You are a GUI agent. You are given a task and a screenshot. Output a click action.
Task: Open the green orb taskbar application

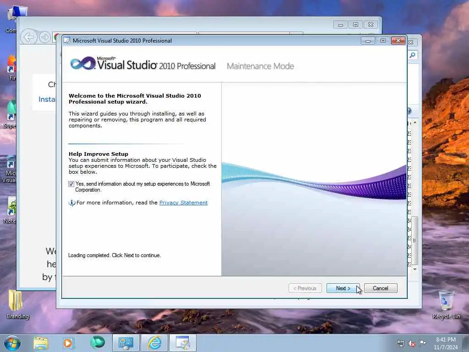pos(97,343)
